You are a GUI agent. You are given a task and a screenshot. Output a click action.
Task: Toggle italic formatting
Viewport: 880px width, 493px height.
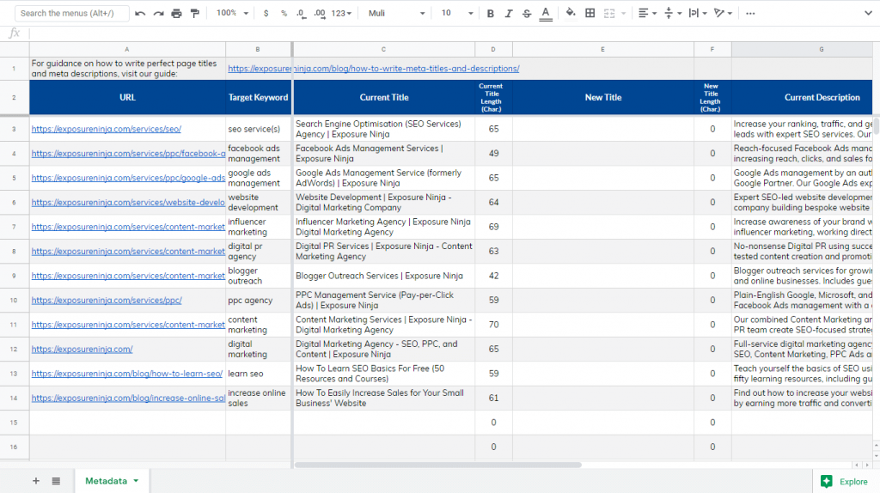tap(509, 14)
